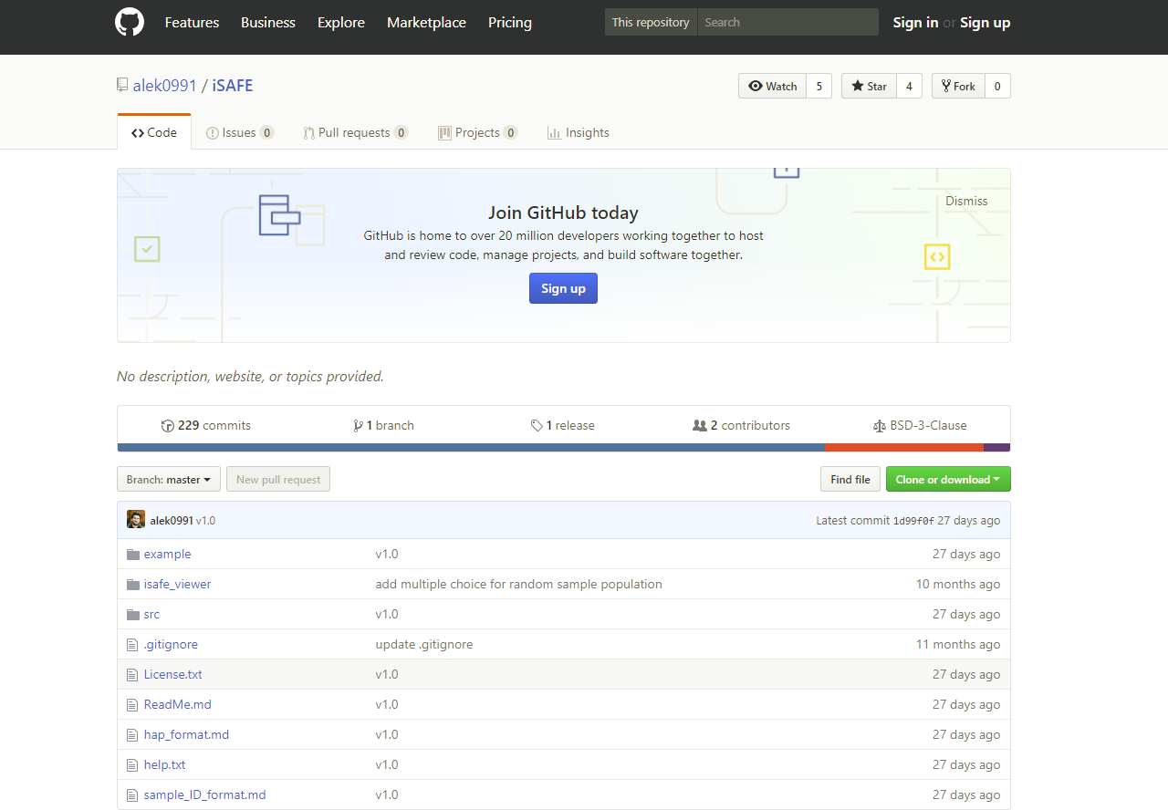Click the isafe_viewer folder icon

click(x=133, y=584)
